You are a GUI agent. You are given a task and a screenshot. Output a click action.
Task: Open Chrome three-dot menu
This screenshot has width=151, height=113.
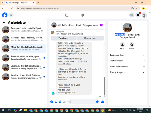[148, 8]
